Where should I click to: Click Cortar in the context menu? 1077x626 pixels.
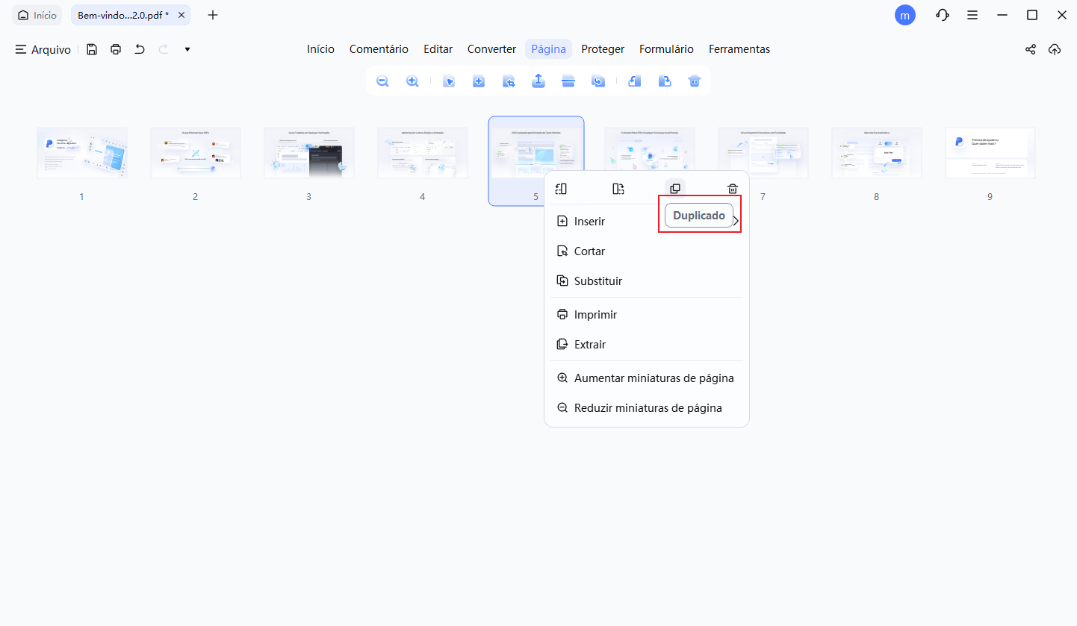589,251
